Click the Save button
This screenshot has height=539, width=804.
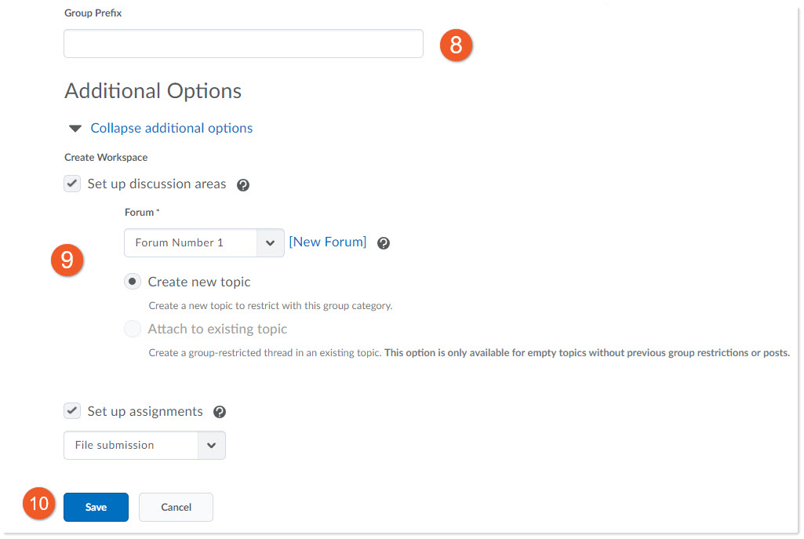coord(96,507)
